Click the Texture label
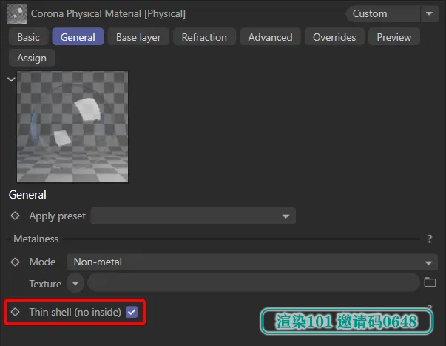446x346 pixels. (x=45, y=284)
